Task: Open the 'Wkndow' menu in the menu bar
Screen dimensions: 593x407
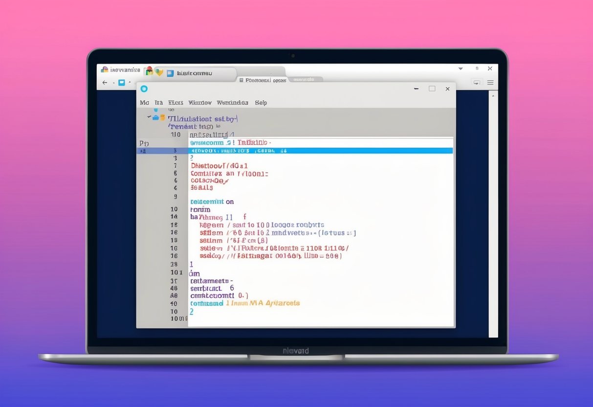Action: point(200,103)
